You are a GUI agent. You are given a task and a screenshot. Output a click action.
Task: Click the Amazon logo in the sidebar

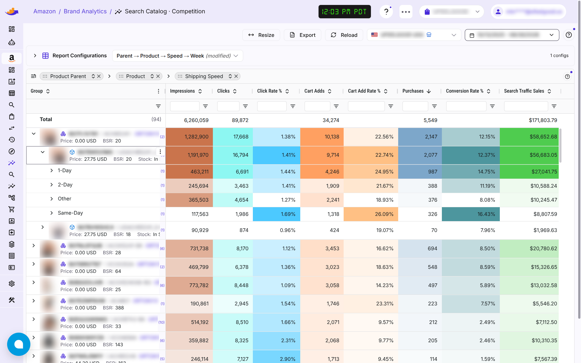tap(11, 58)
